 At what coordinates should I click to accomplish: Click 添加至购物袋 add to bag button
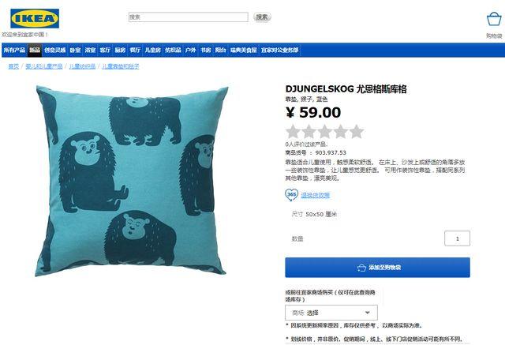click(x=377, y=268)
